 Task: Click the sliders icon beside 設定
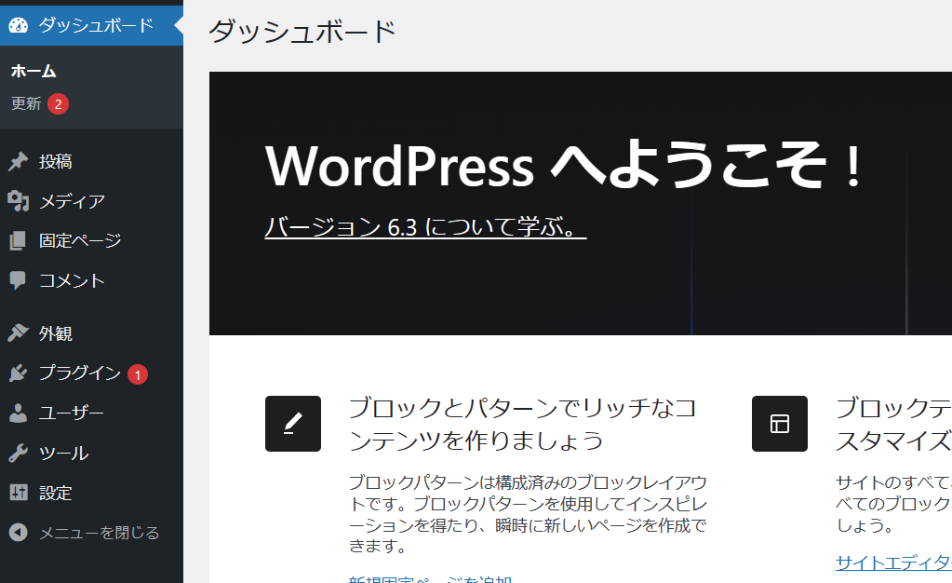coord(19,493)
